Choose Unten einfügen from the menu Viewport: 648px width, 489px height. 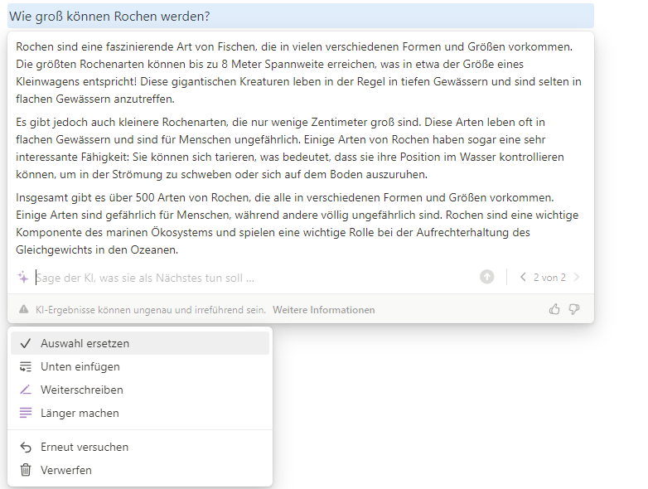tap(80, 366)
